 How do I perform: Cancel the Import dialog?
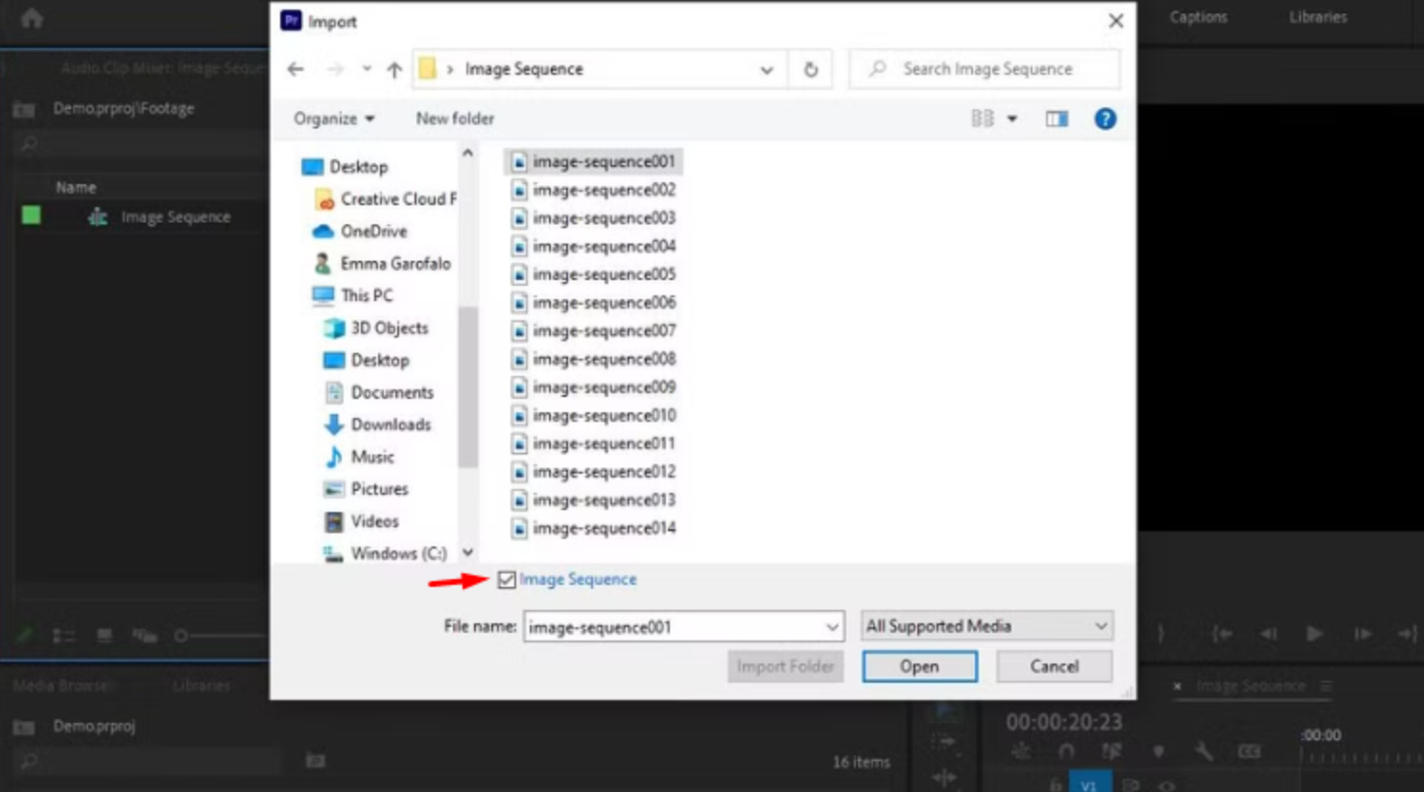(x=1053, y=666)
